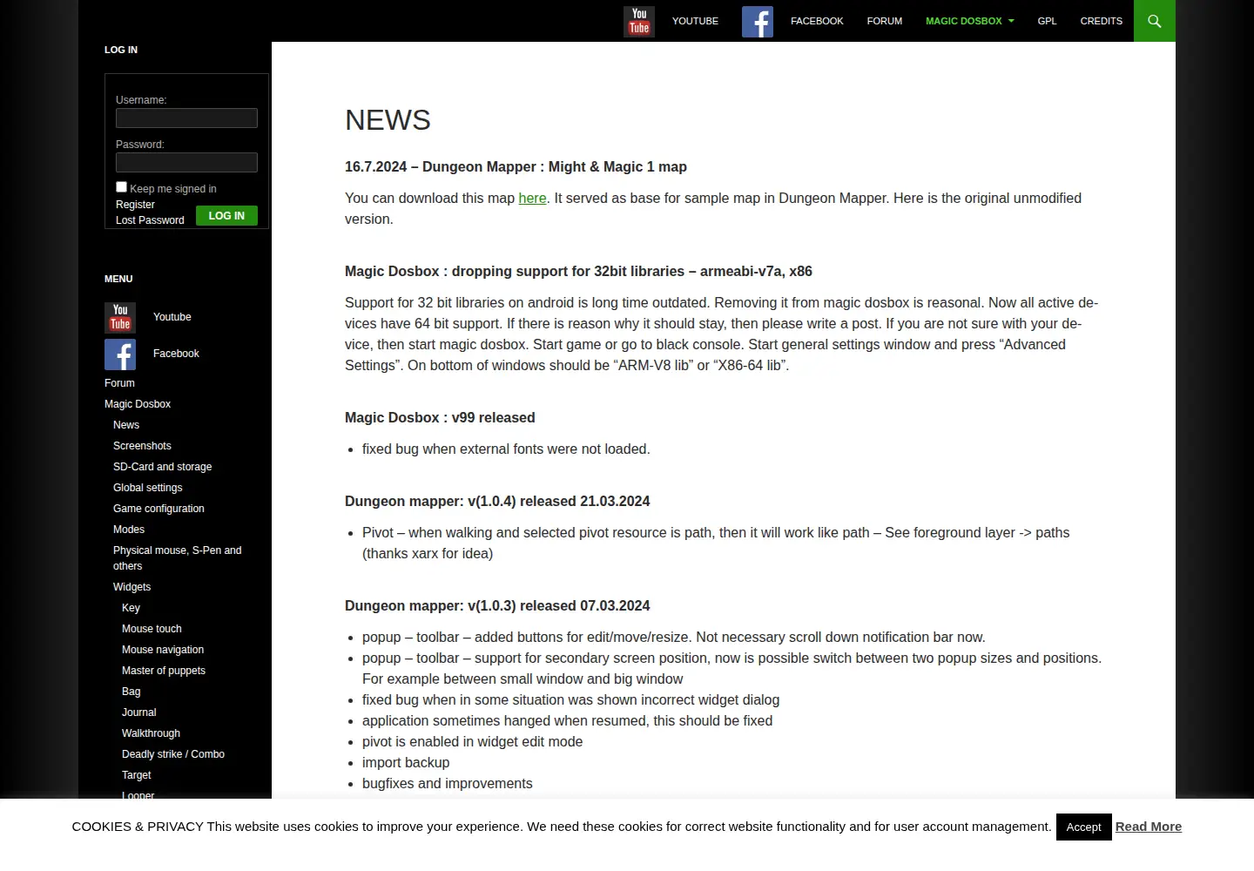Open the News sidebar page
The height and width of the screenshot is (871, 1254).
tap(126, 425)
